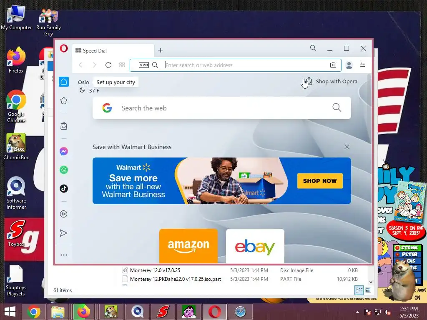Open Google Chrome desktop shortcut
Screen dimensions: 427x320
pos(16,106)
